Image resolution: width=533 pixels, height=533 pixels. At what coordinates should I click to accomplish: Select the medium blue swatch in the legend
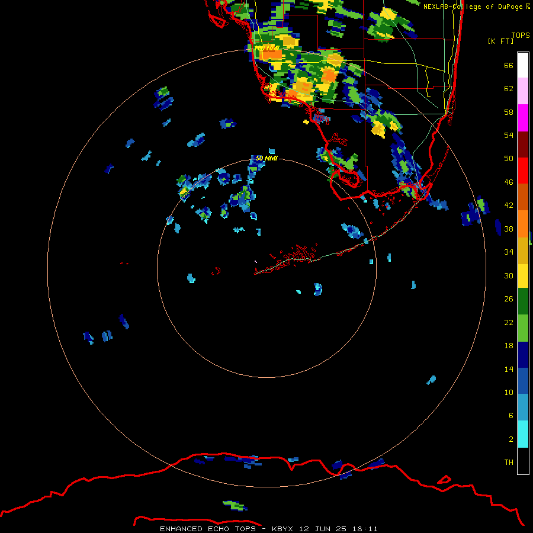tap(523, 381)
